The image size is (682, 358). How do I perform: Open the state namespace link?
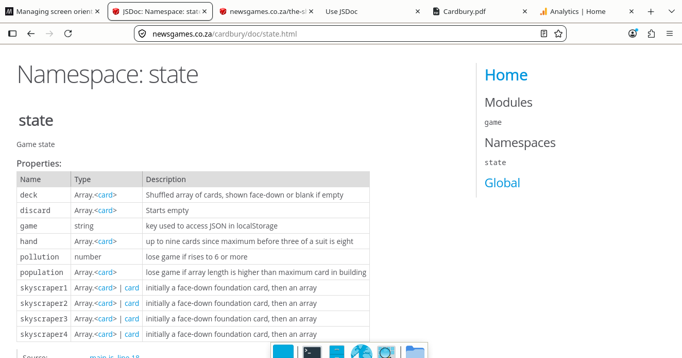click(495, 162)
